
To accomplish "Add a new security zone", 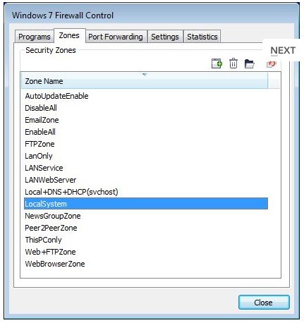I will [217, 63].
